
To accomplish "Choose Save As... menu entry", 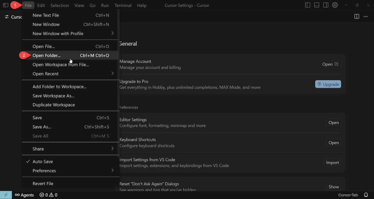I will (70, 127).
